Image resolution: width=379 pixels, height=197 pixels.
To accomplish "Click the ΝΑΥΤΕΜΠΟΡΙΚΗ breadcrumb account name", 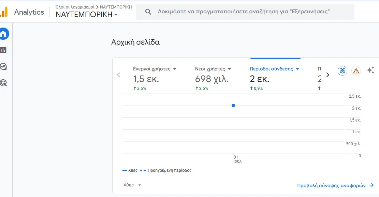I will tap(116, 7).
